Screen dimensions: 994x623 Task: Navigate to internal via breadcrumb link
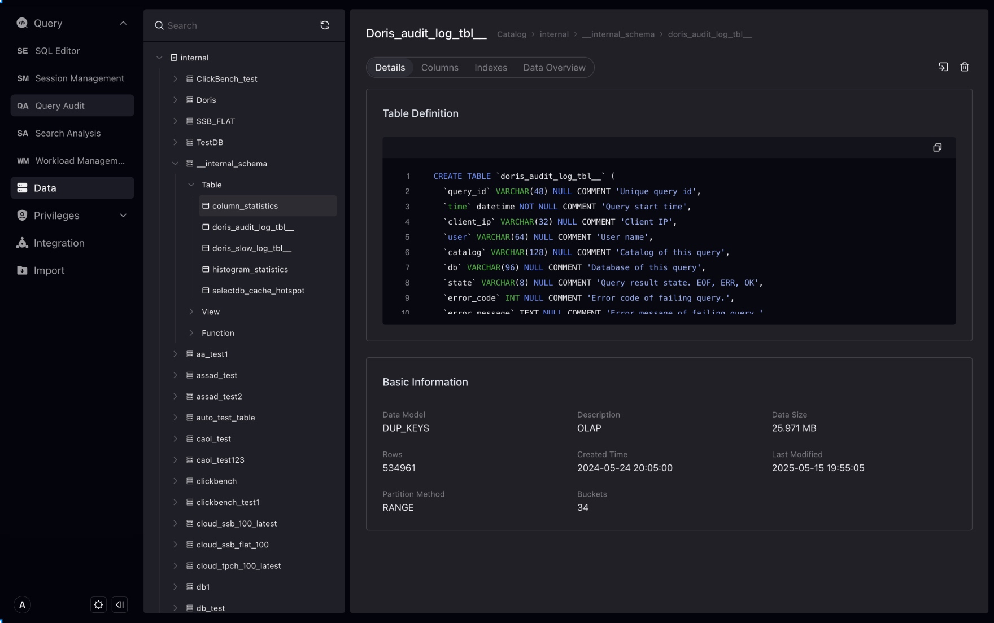point(555,34)
